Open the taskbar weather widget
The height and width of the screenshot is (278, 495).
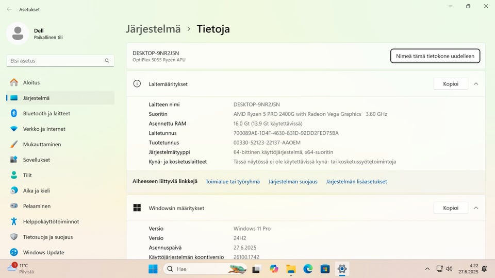click(x=21, y=269)
